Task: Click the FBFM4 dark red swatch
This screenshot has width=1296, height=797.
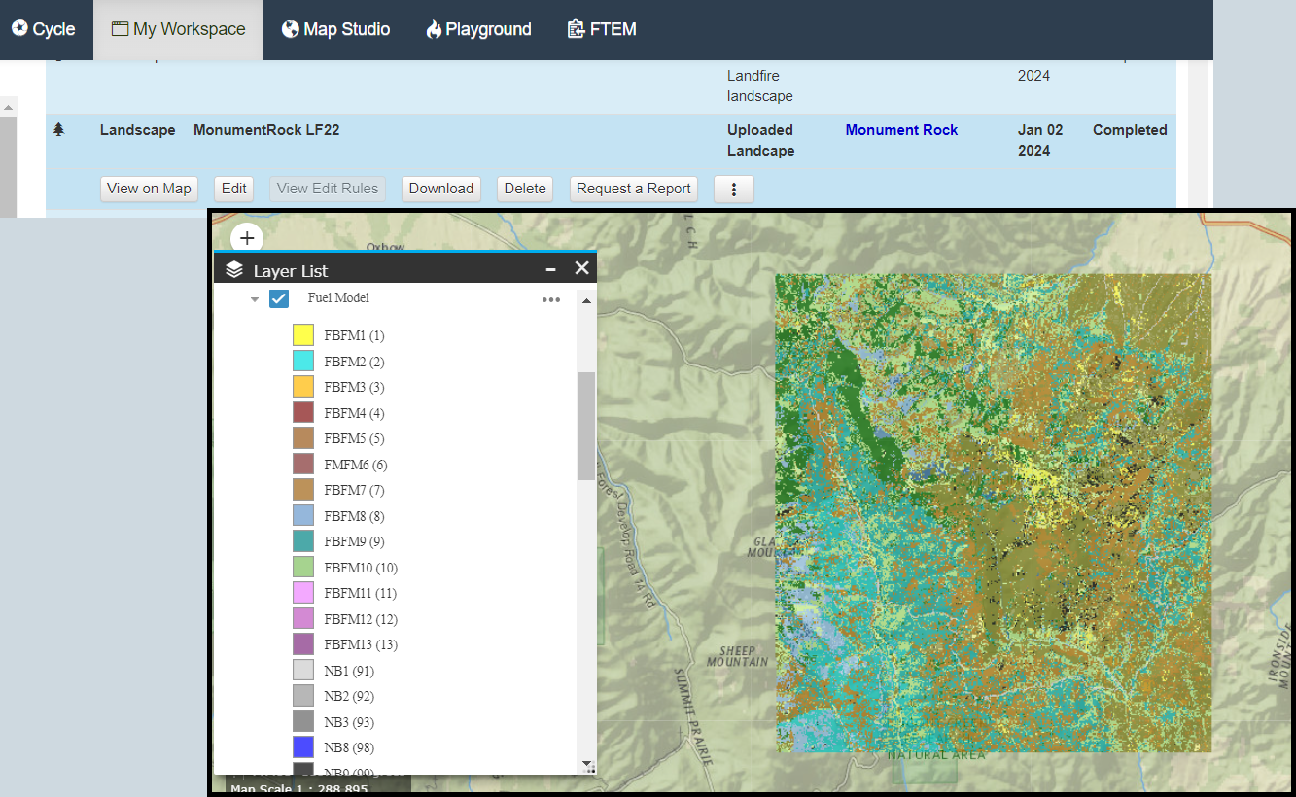Action: pos(303,412)
